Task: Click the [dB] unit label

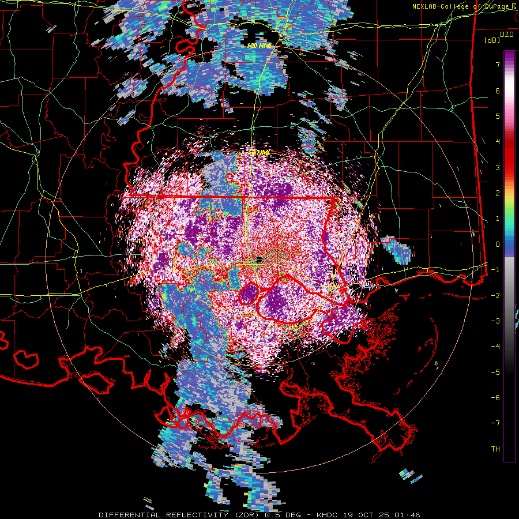Action: coord(492,40)
